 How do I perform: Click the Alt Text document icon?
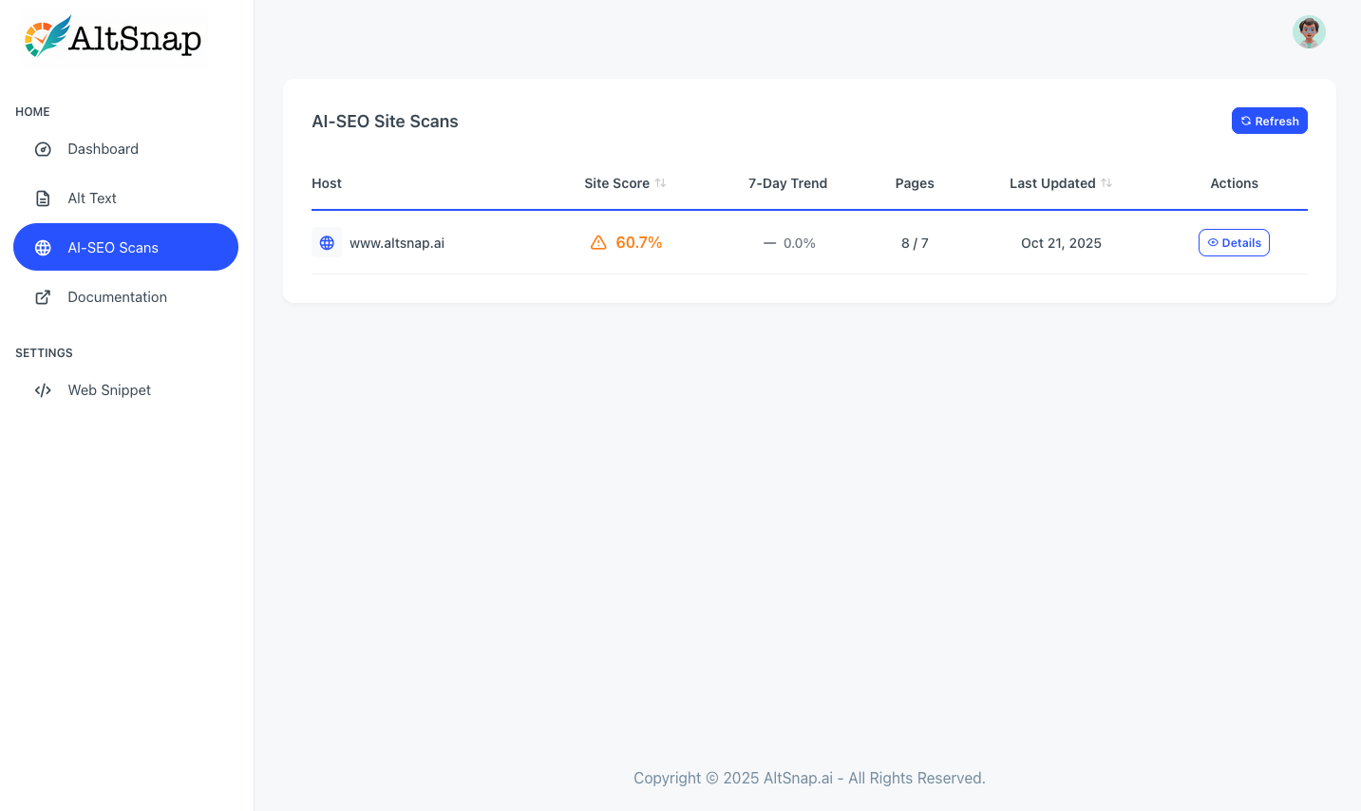tap(43, 198)
